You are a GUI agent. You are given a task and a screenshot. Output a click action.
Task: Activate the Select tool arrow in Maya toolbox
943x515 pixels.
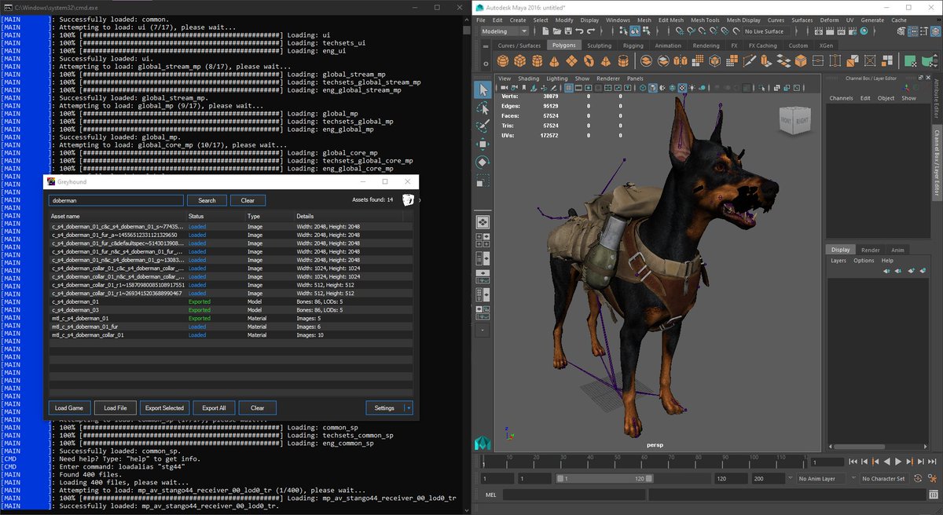[483, 89]
